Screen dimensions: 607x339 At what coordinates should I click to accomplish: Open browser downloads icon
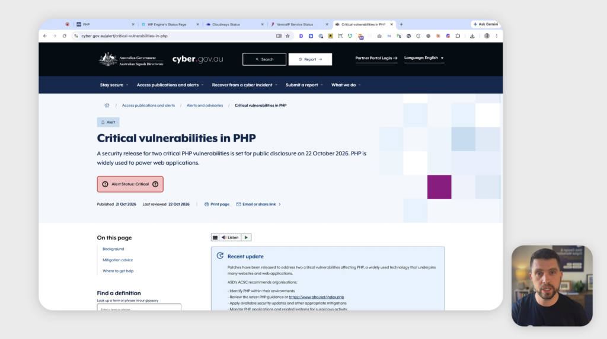pos(472,36)
